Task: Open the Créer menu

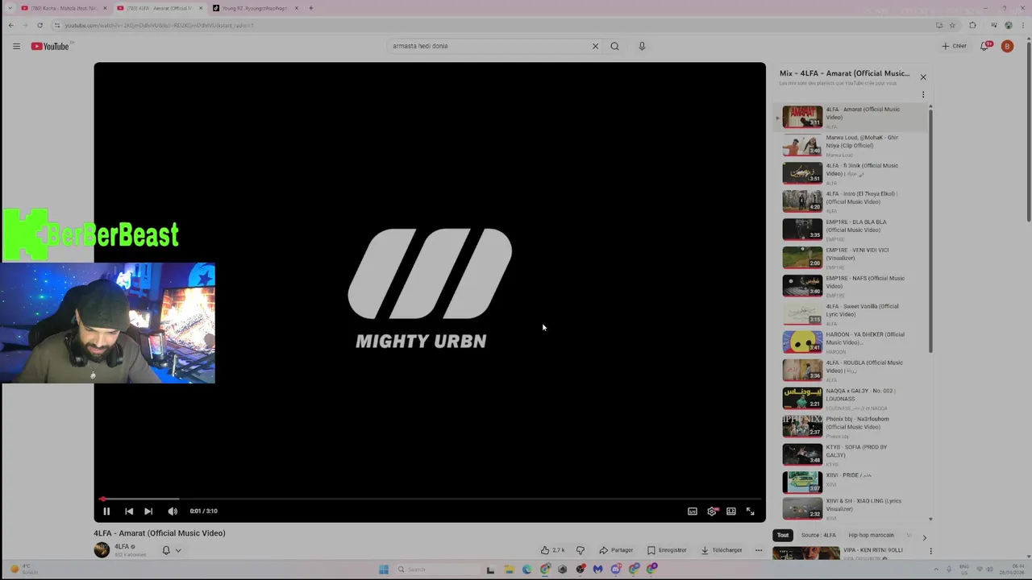Action: pyautogui.click(x=954, y=46)
